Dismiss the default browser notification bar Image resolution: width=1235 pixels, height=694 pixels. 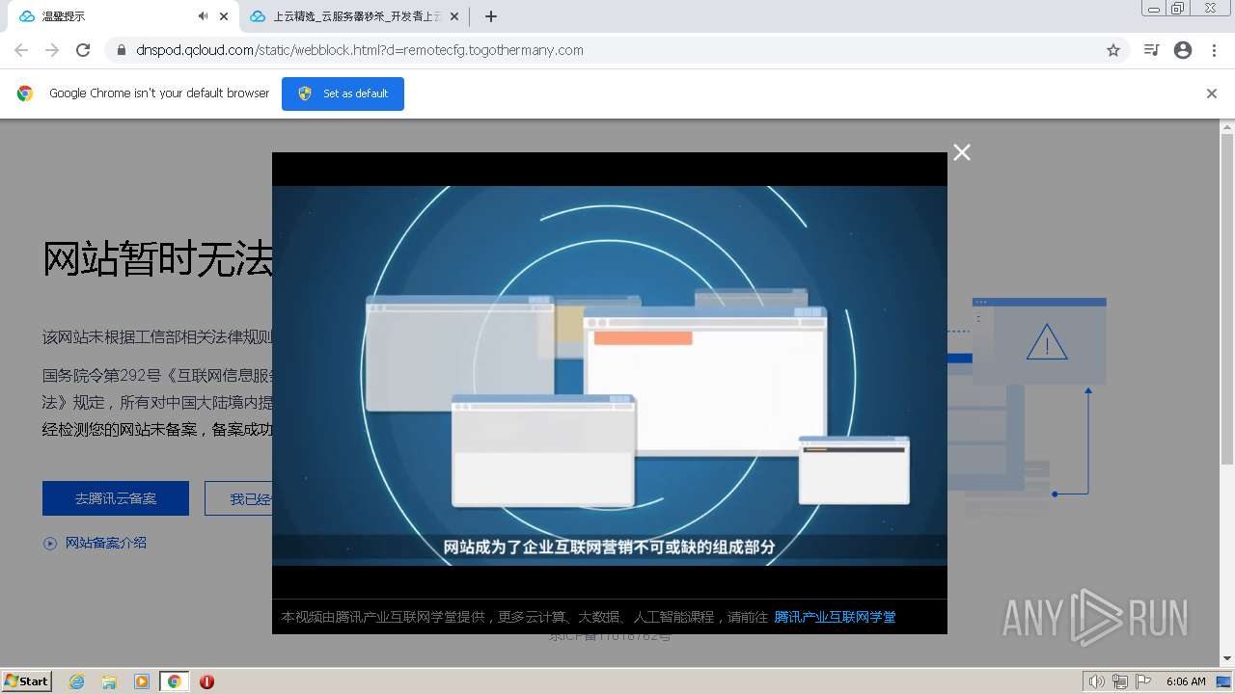tap(1212, 93)
